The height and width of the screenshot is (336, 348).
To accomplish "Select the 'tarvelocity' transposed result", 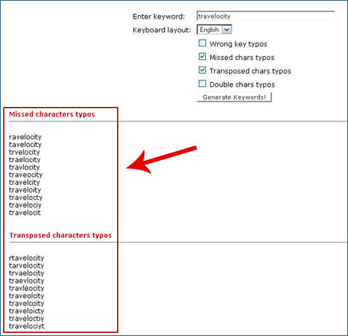I will tap(27, 265).
